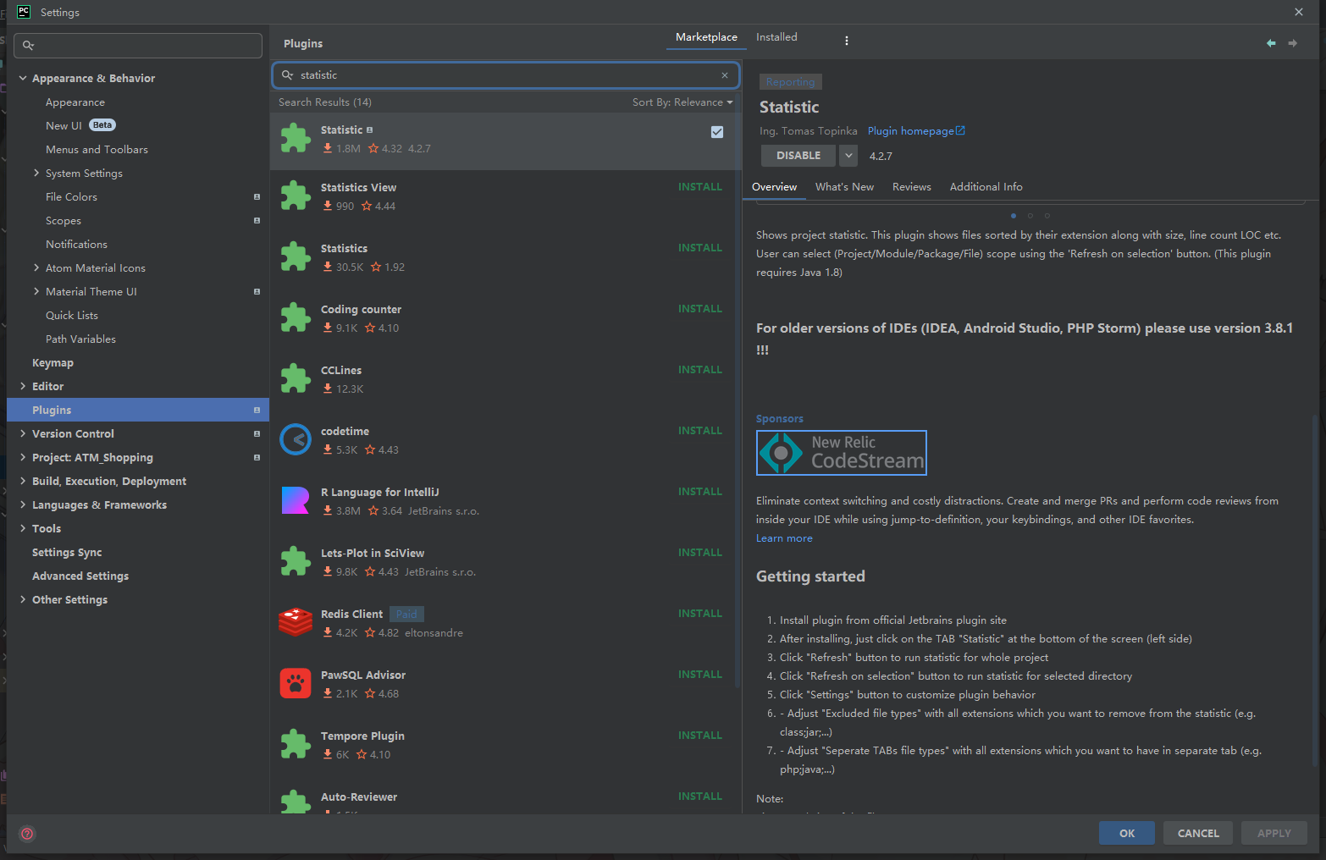Expand Version Control settings section

[x=23, y=433]
